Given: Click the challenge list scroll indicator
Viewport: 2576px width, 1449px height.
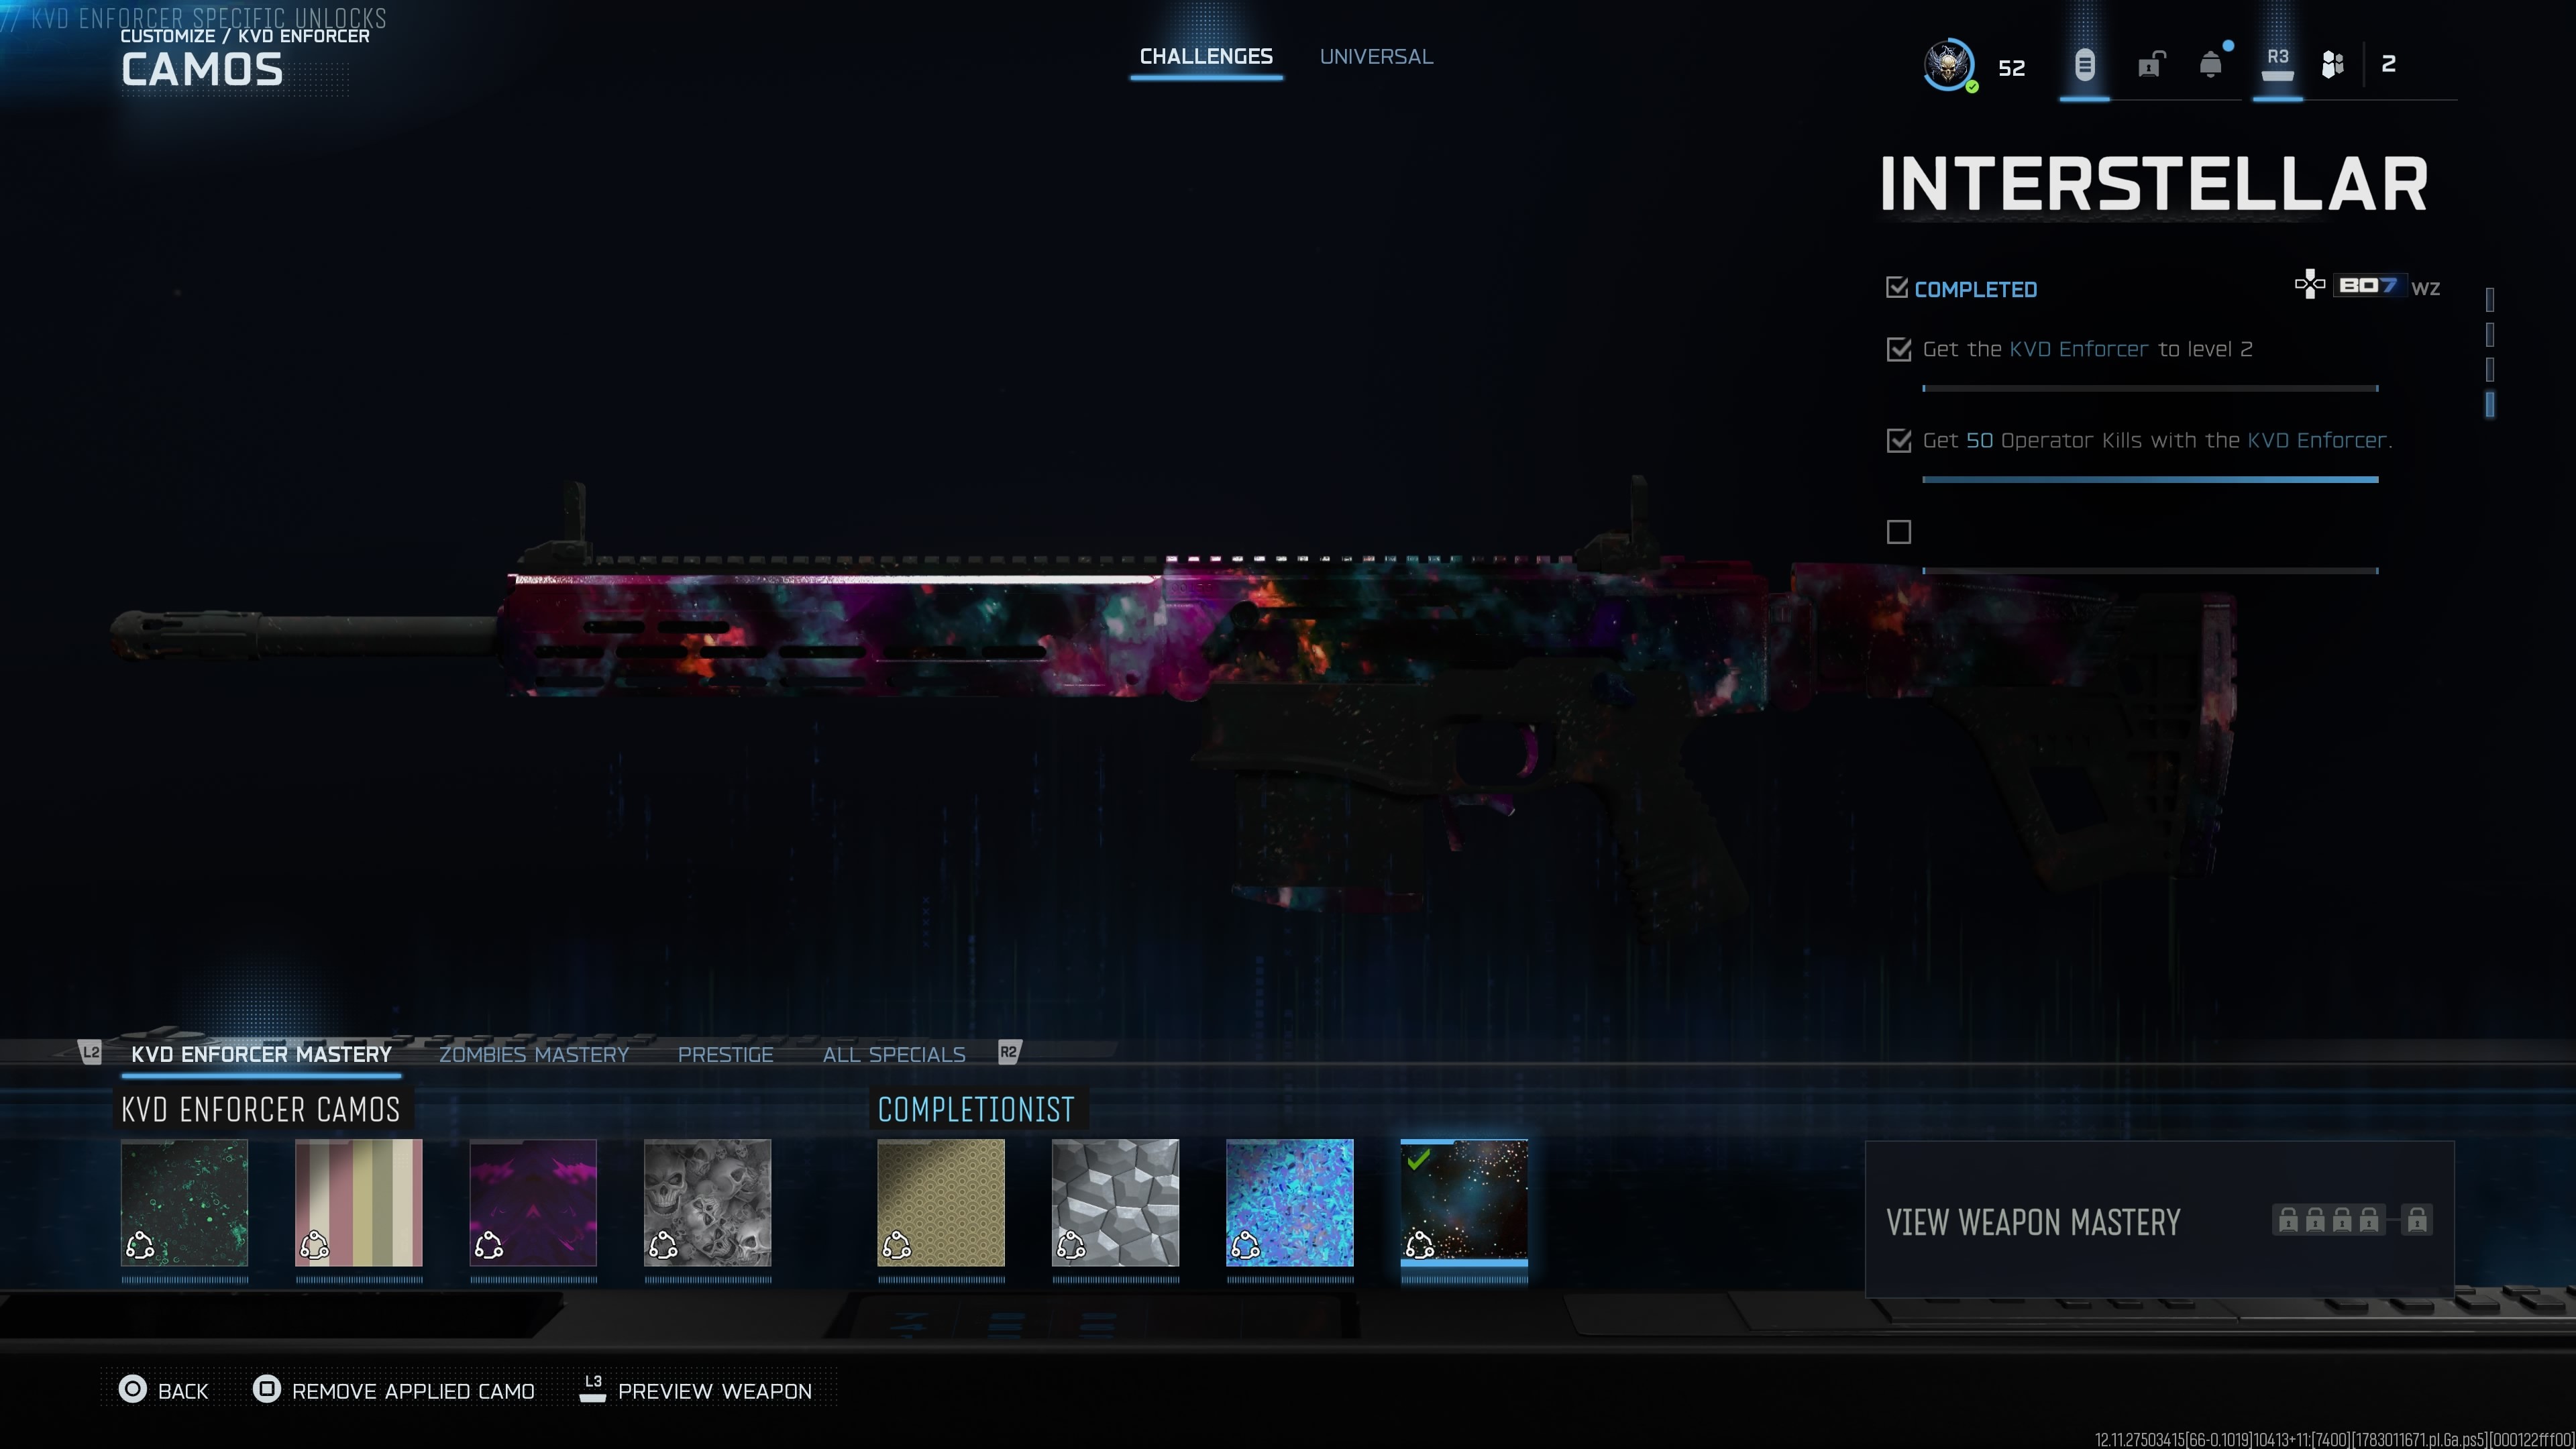Looking at the screenshot, I should 2489,352.
